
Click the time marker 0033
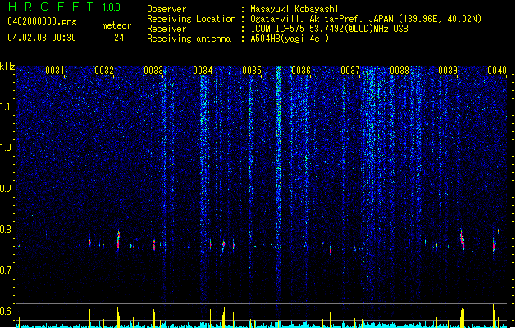point(153,71)
